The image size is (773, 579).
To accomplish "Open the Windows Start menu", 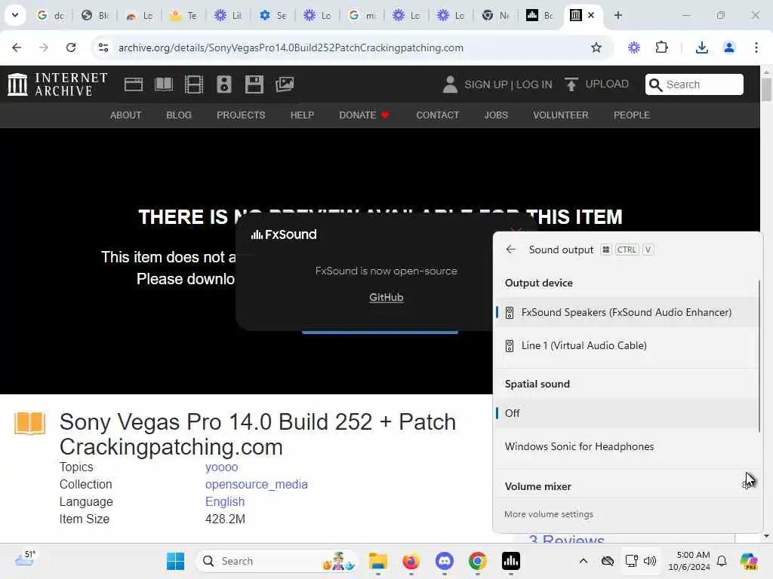I will 175,561.
